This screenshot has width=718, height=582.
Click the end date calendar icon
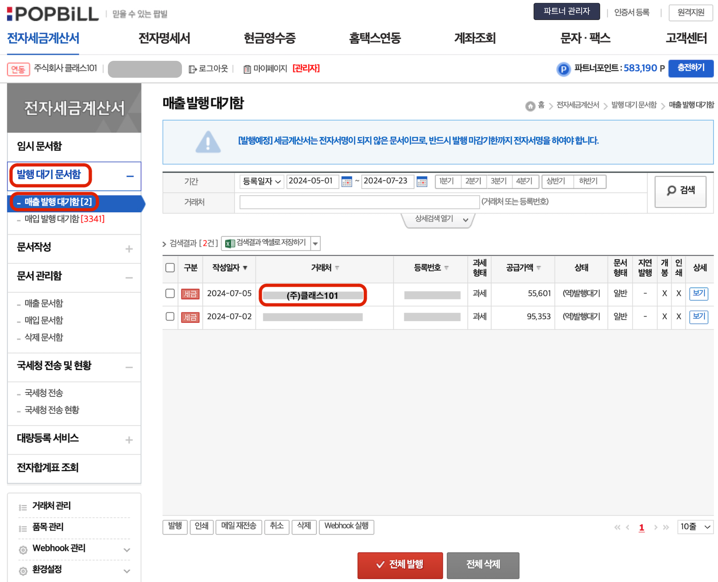point(421,182)
